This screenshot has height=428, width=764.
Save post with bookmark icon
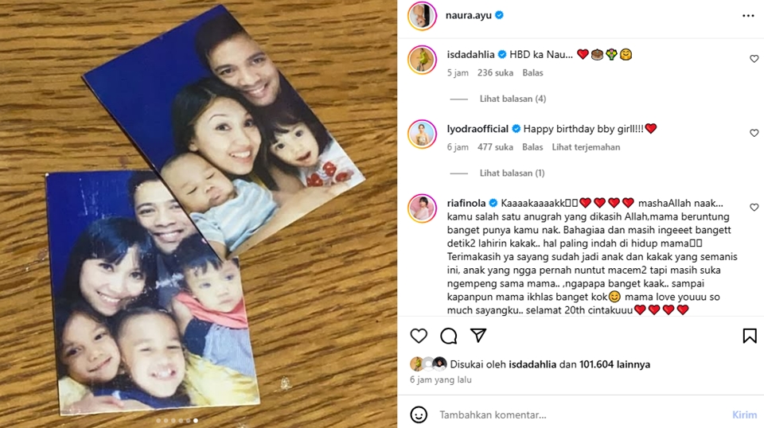(x=750, y=336)
